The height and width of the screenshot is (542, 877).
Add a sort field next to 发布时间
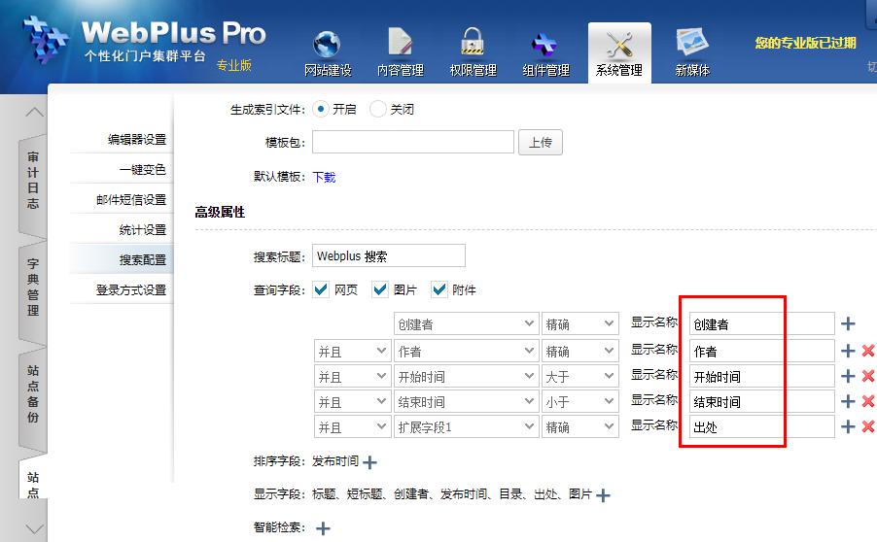tap(369, 462)
